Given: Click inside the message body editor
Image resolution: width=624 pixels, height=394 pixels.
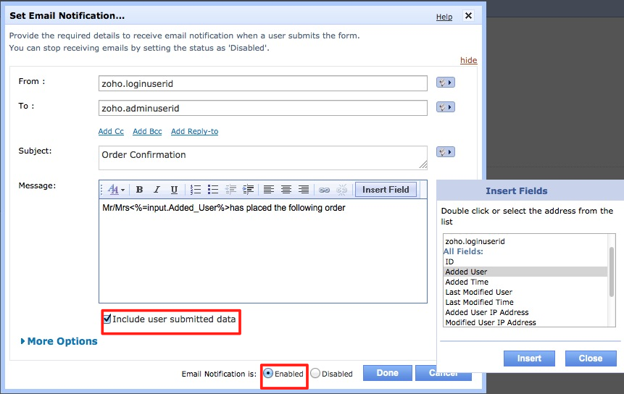Looking at the screenshot, I should click(263, 251).
